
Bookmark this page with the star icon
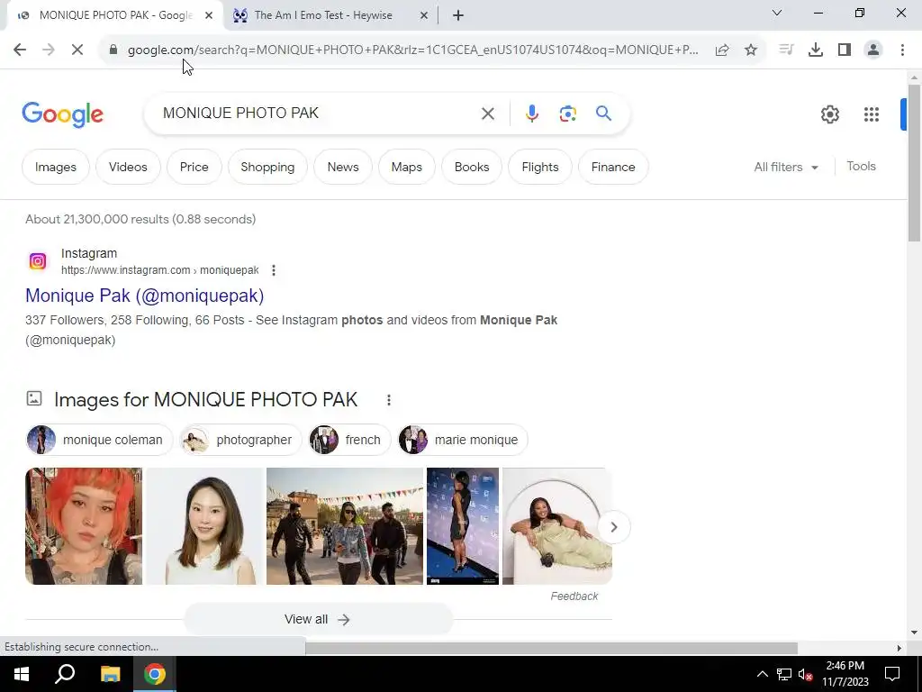pyautogui.click(x=751, y=50)
